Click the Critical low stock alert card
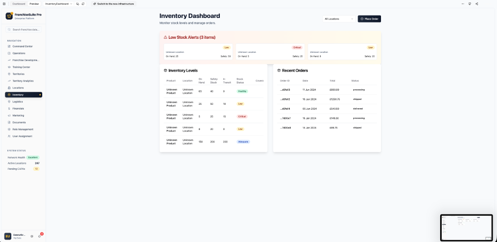Viewport: 497px width, 242px height. (x=270, y=51)
